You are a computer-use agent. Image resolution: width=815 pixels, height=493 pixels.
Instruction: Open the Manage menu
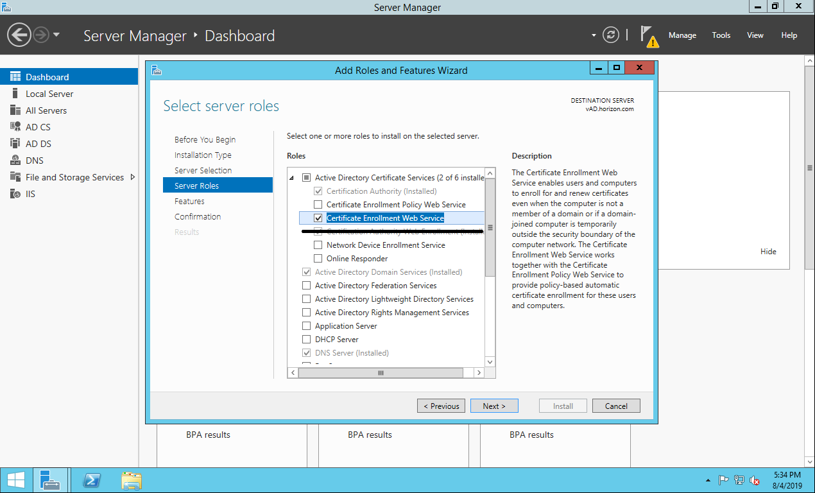pyautogui.click(x=682, y=35)
